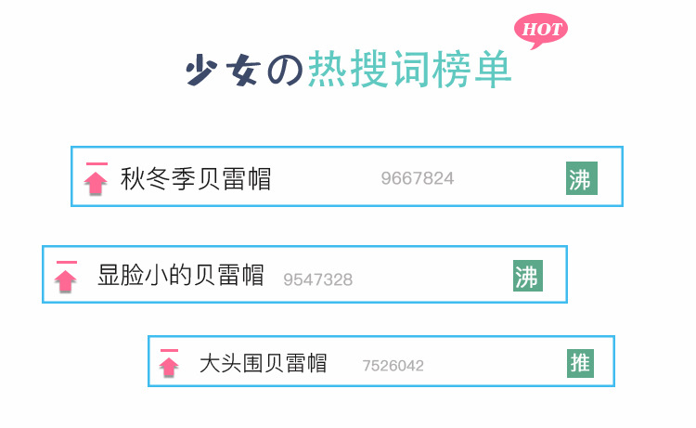Click the search count 9667824
The height and width of the screenshot is (428, 696).
(x=417, y=178)
